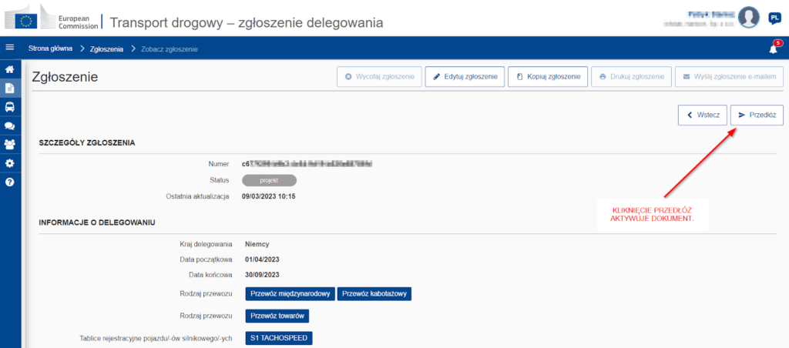Click Kopiuj zgłoszenie button
Screen dimensions: 789x348
[548, 77]
